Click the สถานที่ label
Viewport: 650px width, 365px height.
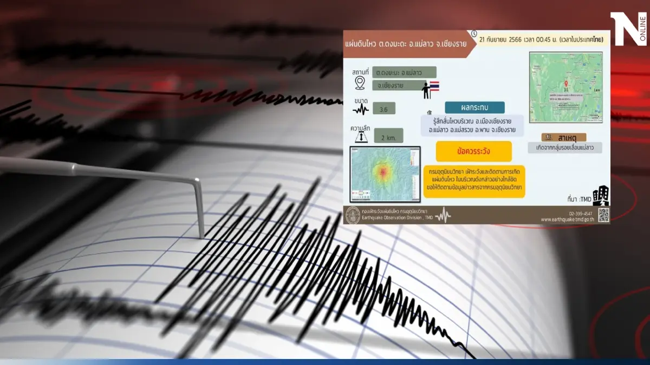(x=360, y=71)
